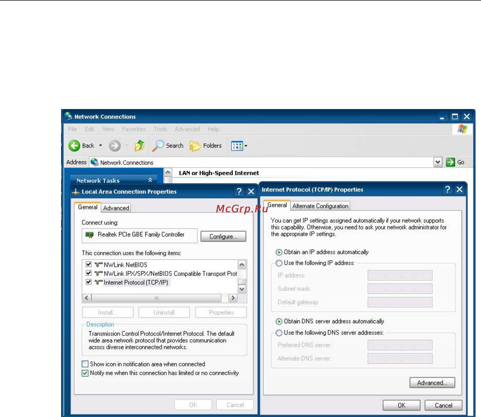The height and width of the screenshot is (417, 481).
Task: Click the green Go arrow icon
Action: click(450, 162)
